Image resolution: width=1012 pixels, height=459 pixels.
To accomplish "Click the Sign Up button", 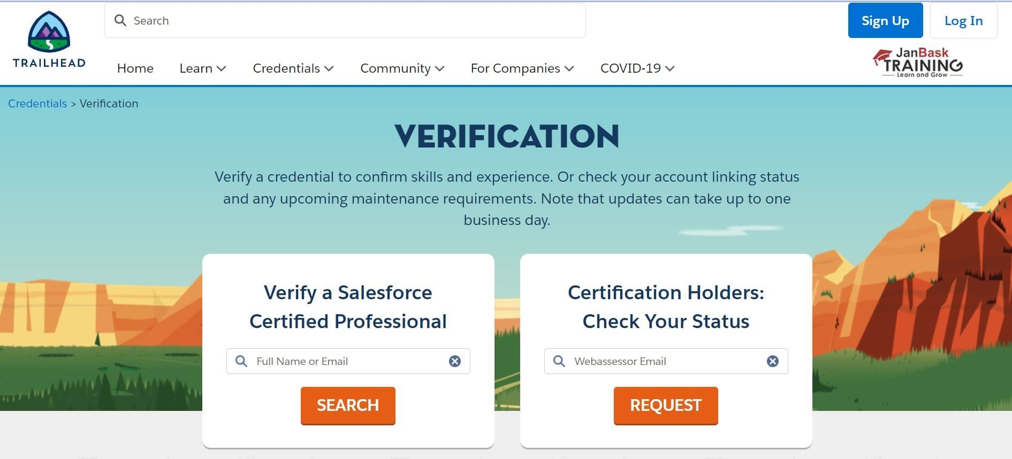I will point(885,20).
